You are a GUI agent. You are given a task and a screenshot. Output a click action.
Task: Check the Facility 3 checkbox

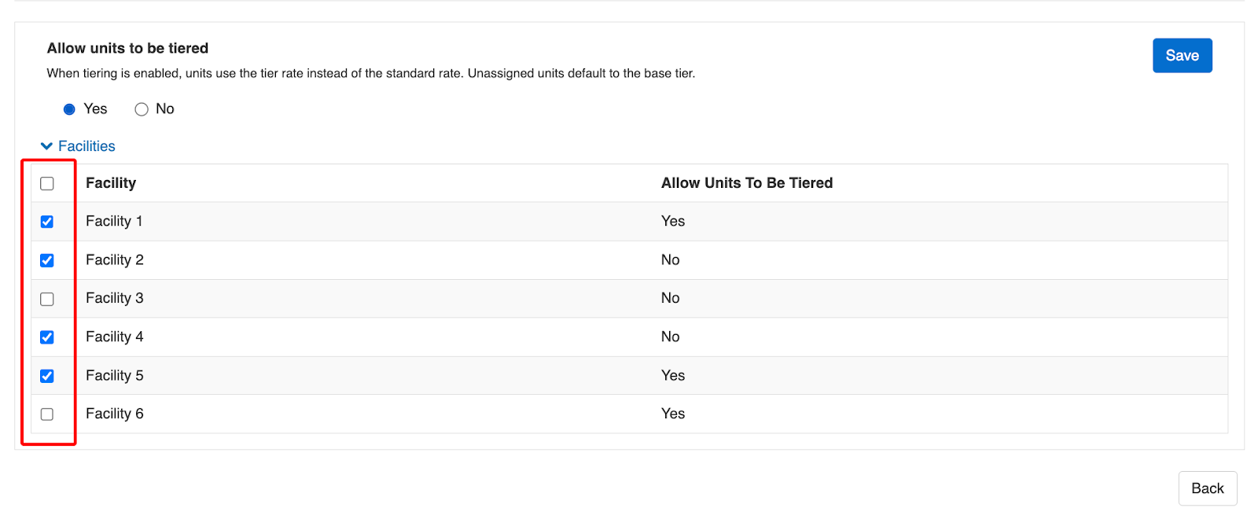click(x=47, y=299)
